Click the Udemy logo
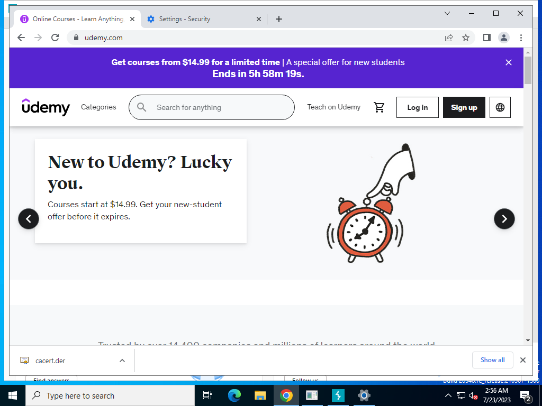Image resolution: width=542 pixels, height=406 pixels. click(x=46, y=107)
